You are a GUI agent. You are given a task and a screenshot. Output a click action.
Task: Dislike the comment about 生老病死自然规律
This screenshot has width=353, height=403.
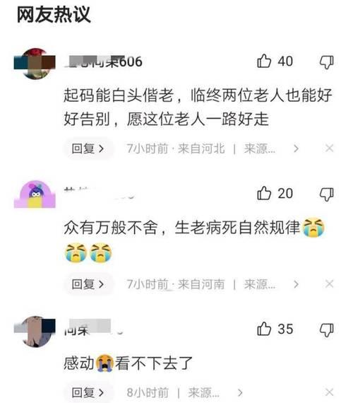click(327, 194)
